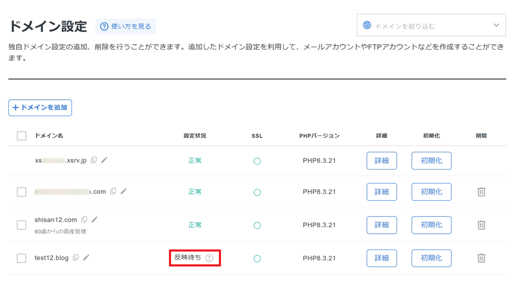Image resolution: width=512 pixels, height=292 pixels.
Task: Click the chevron arrow of domain filter
Action: point(496,26)
